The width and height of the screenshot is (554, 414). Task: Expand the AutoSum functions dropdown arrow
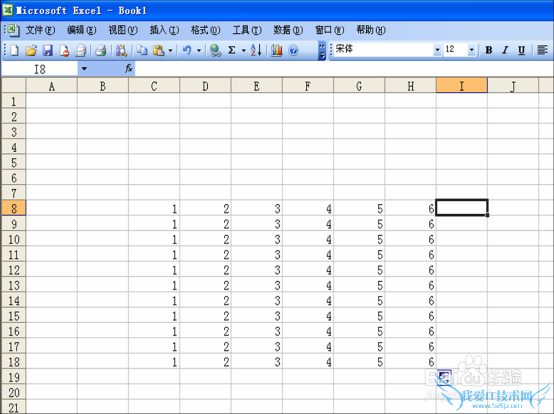point(244,50)
